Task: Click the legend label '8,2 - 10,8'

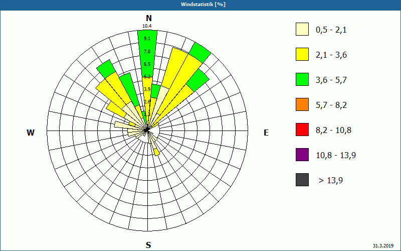Action: coord(333,131)
